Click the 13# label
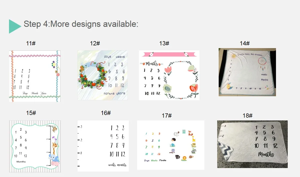The width and height of the screenshot is (300, 177). (164, 43)
